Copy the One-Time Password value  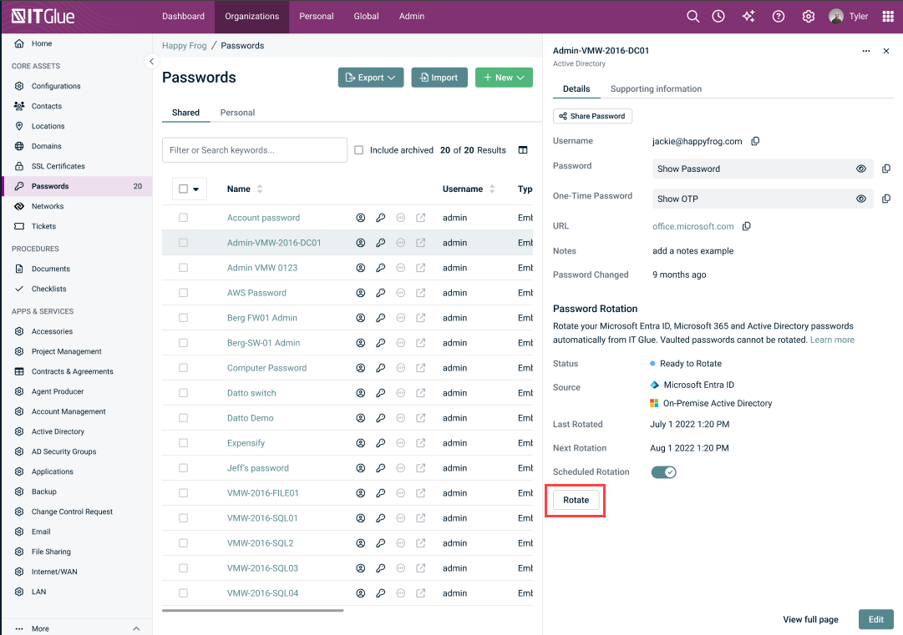885,199
